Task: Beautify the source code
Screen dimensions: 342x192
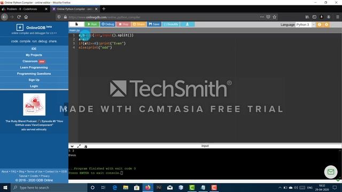Action: 171,24
